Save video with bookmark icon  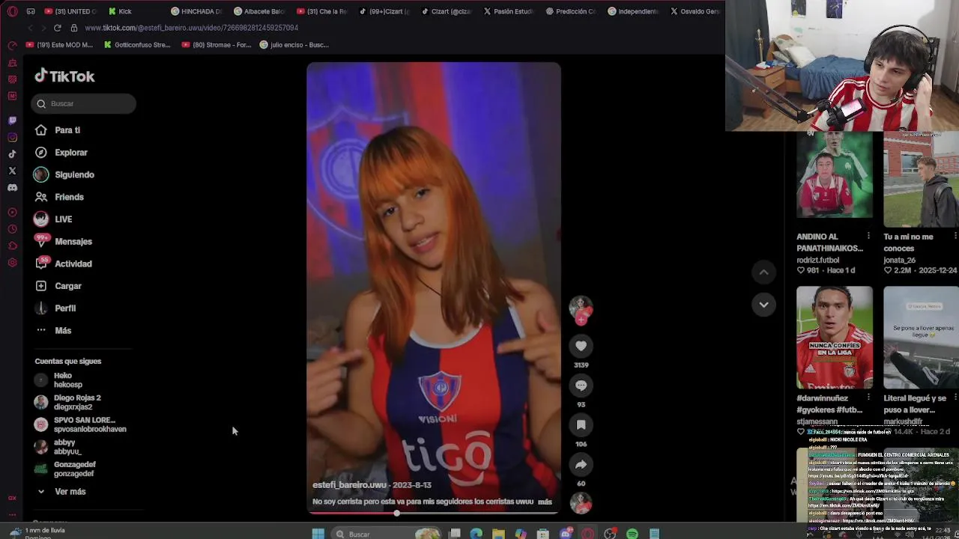tap(581, 425)
